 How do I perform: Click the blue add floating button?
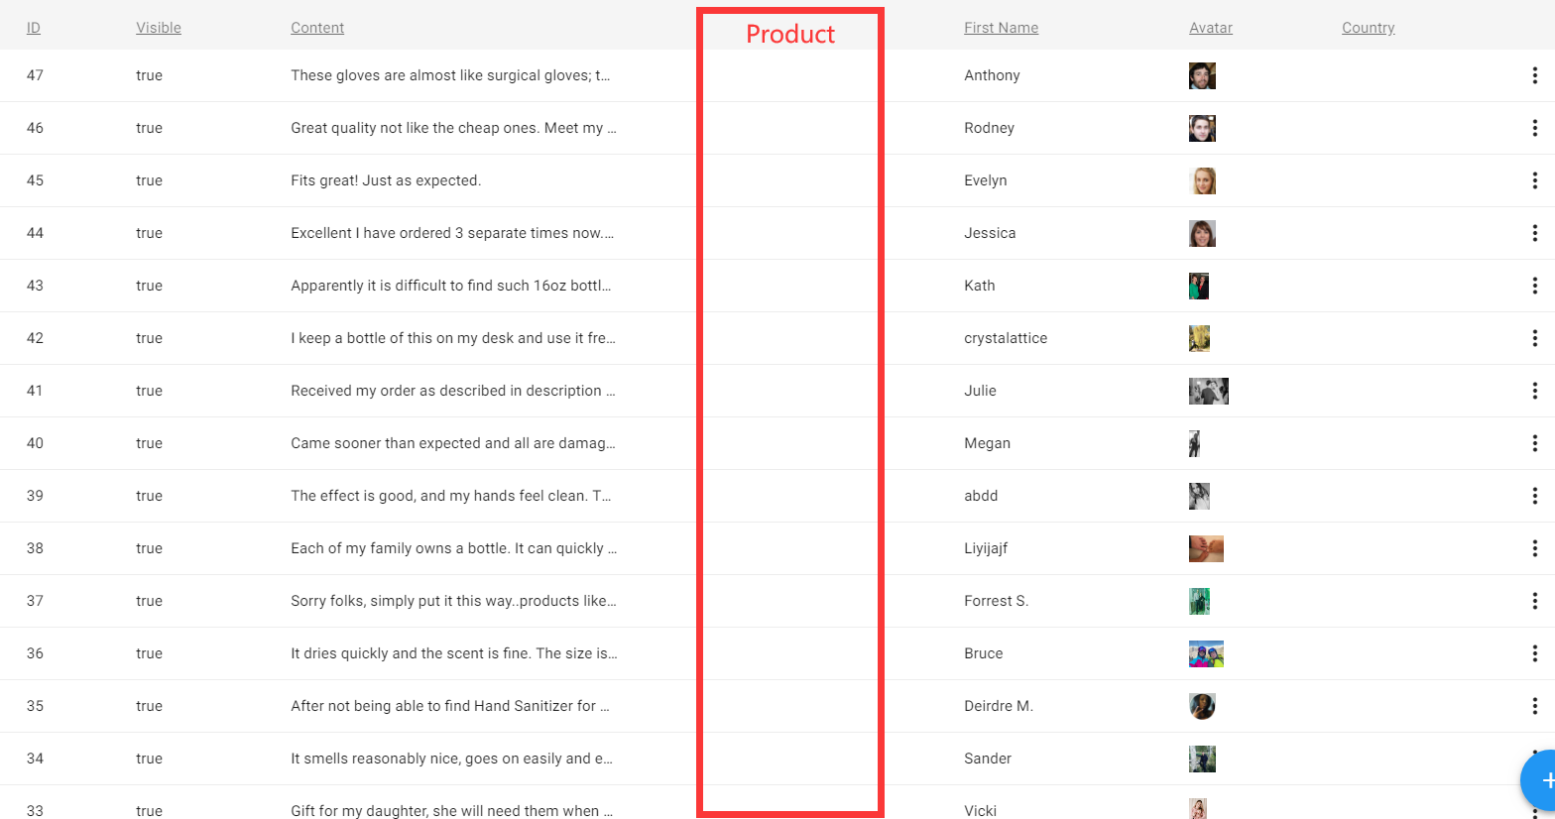pyautogui.click(x=1542, y=780)
